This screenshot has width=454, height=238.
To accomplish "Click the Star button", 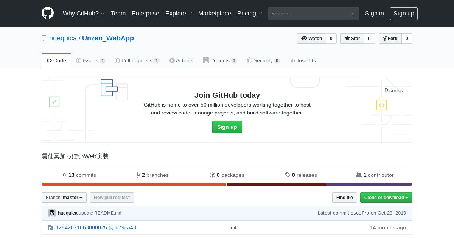I will point(352,39).
